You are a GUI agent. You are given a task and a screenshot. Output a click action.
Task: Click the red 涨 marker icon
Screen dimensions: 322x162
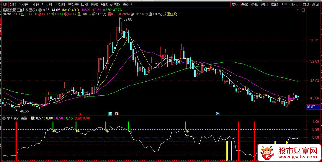tap(117, 113)
